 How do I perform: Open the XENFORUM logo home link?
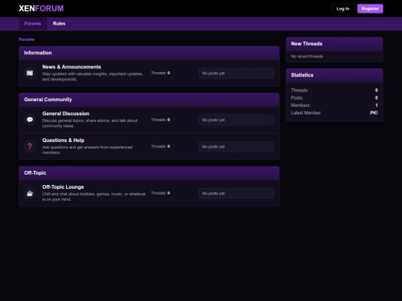[x=41, y=8]
